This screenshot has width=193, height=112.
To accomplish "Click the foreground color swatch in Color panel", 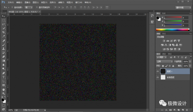I will click(x=158, y=18).
